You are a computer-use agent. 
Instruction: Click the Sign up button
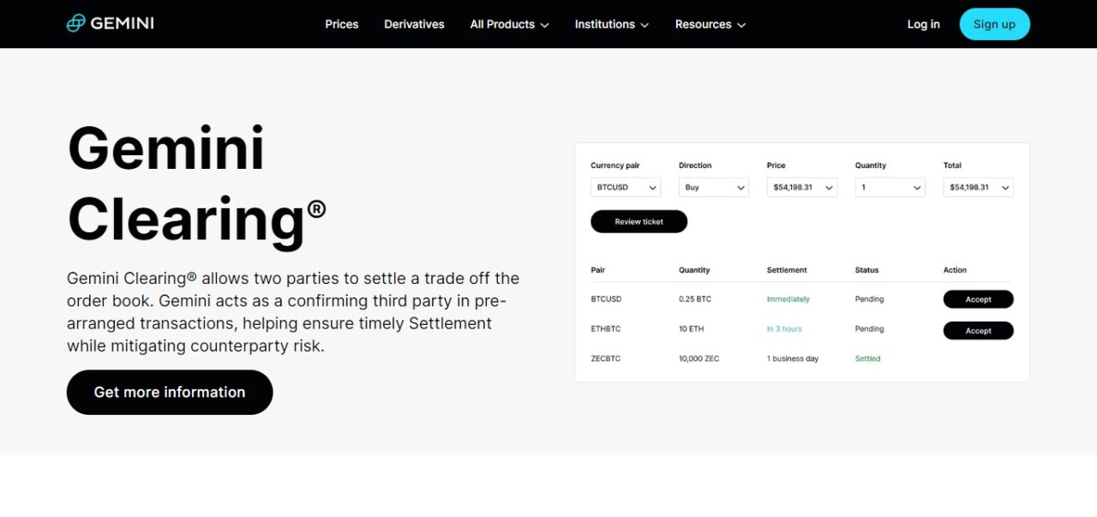coord(994,24)
